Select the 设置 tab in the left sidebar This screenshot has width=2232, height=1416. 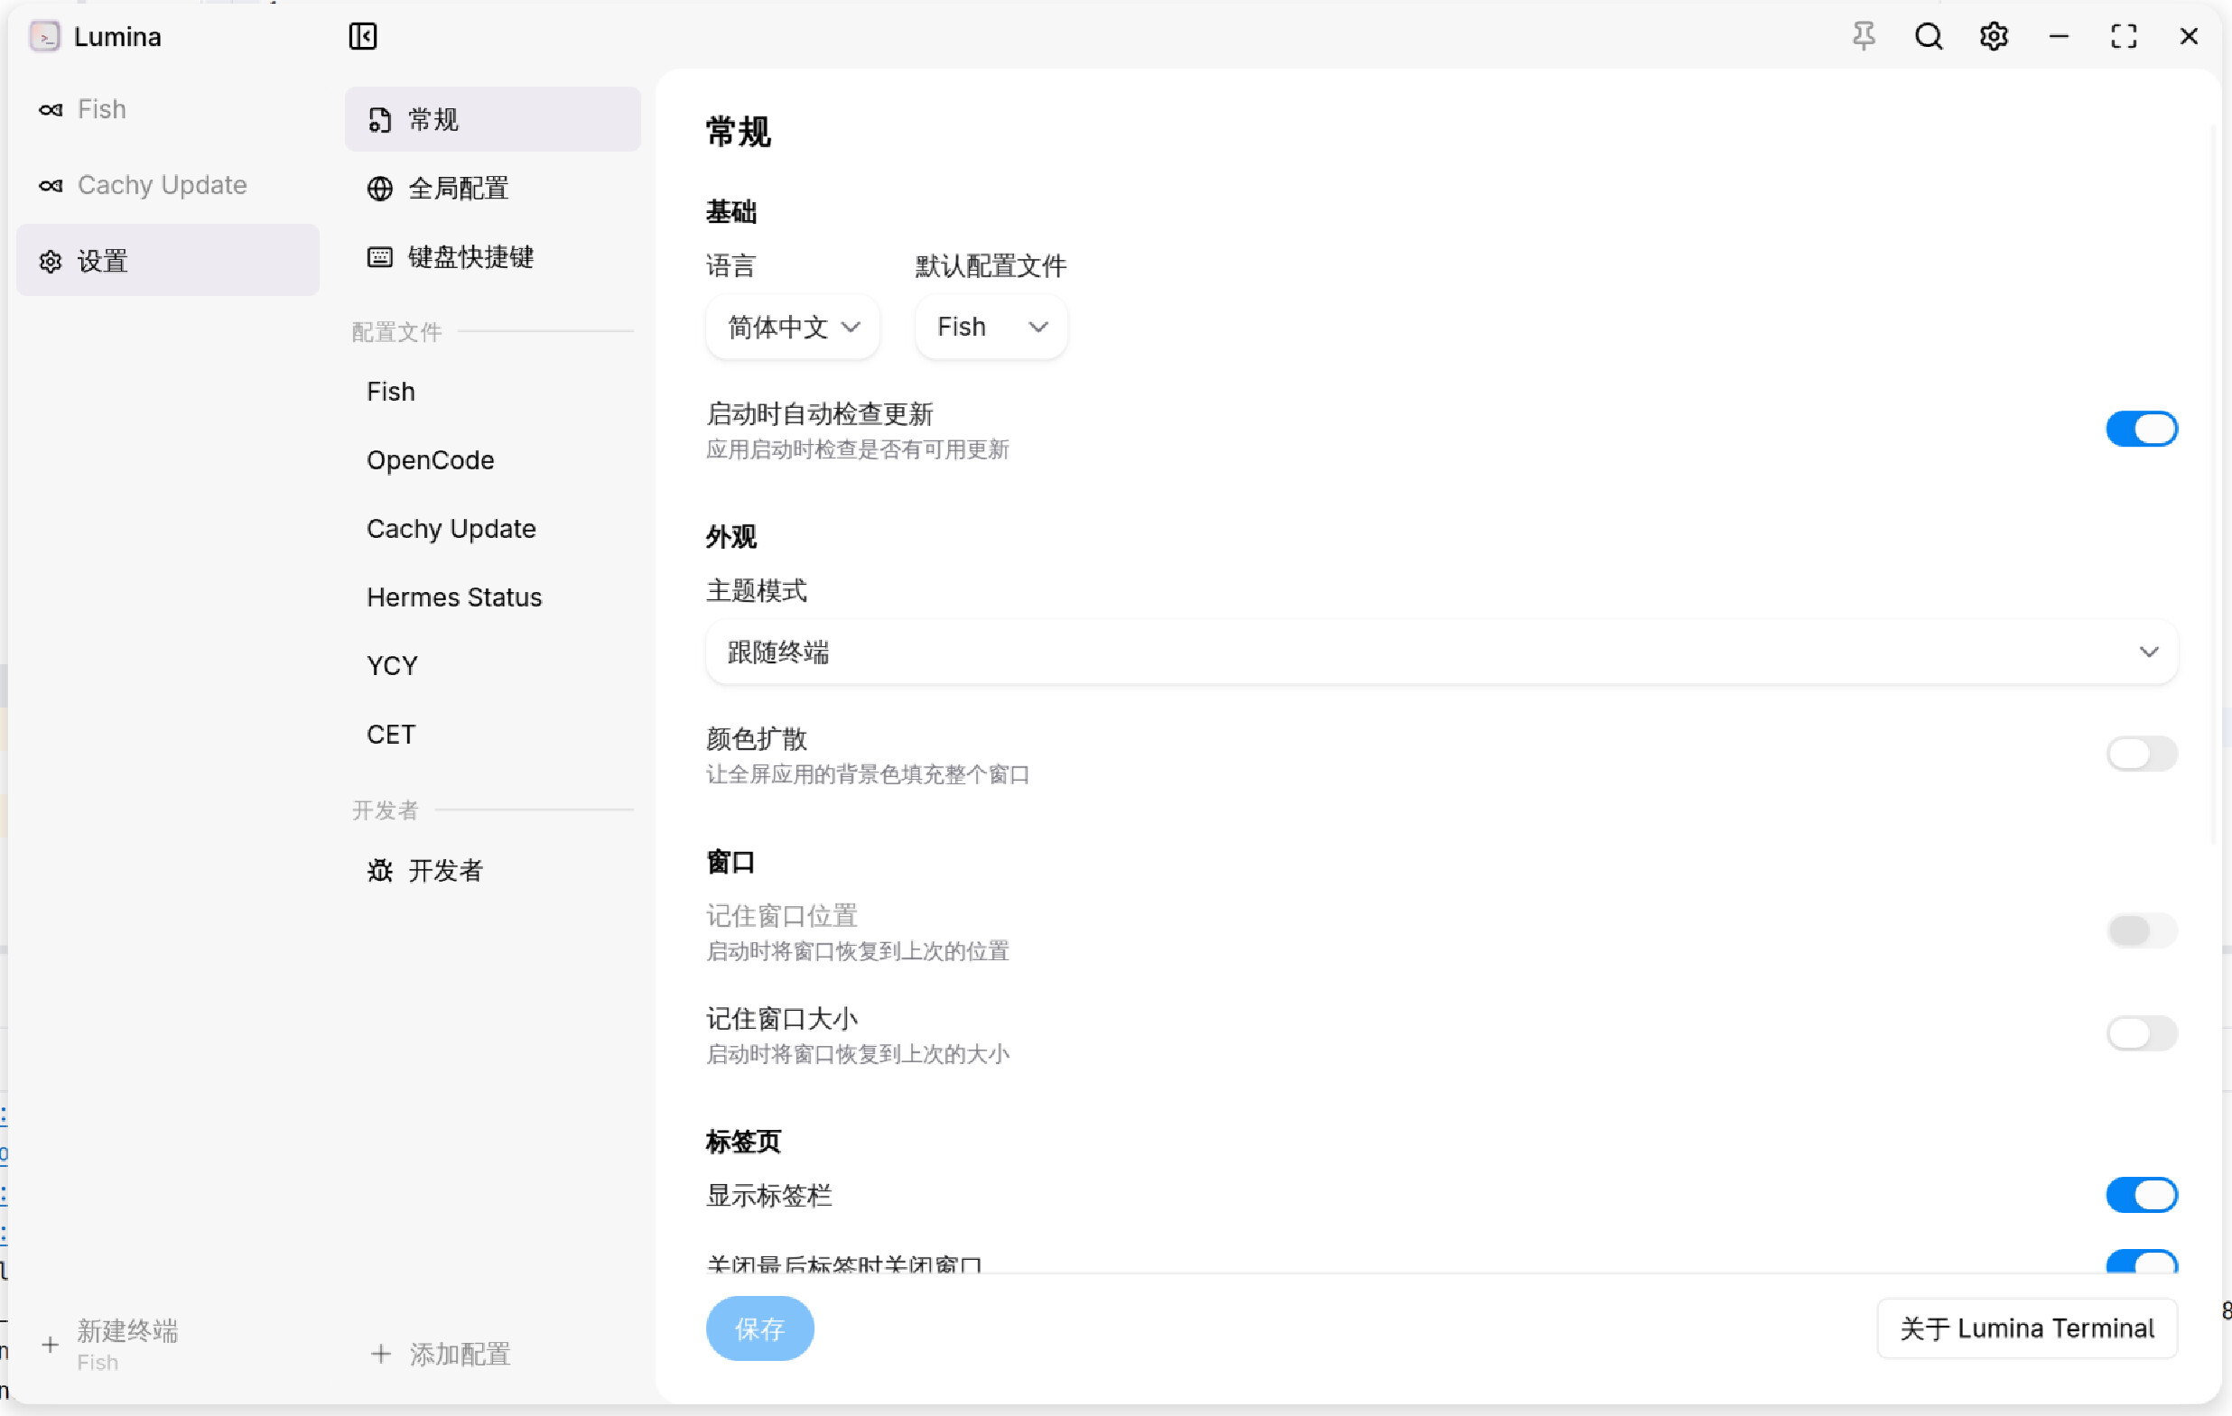[168, 261]
